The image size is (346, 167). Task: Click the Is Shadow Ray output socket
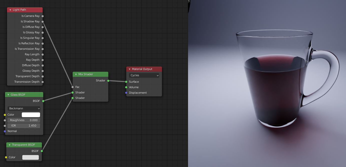coord(43,22)
